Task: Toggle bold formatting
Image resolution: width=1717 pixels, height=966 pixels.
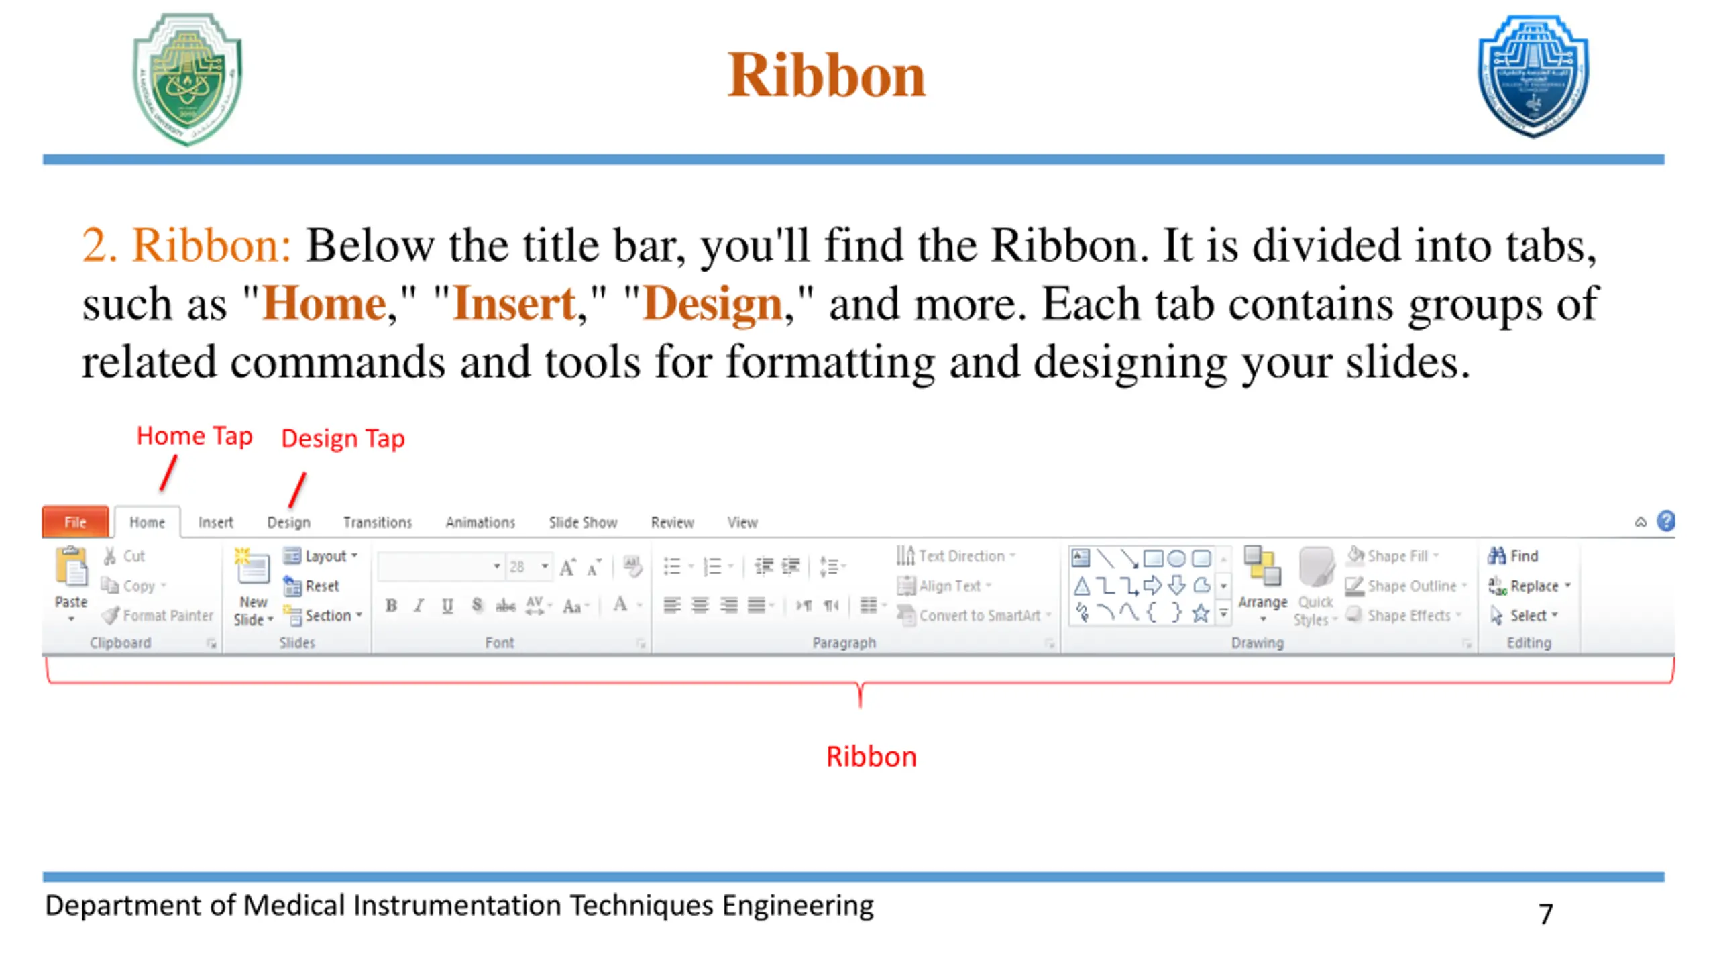Action: click(x=391, y=606)
